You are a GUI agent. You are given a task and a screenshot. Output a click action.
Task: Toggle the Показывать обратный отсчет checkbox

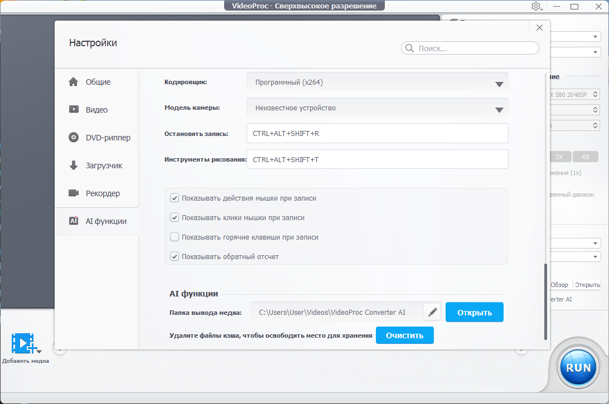coord(175,257)
